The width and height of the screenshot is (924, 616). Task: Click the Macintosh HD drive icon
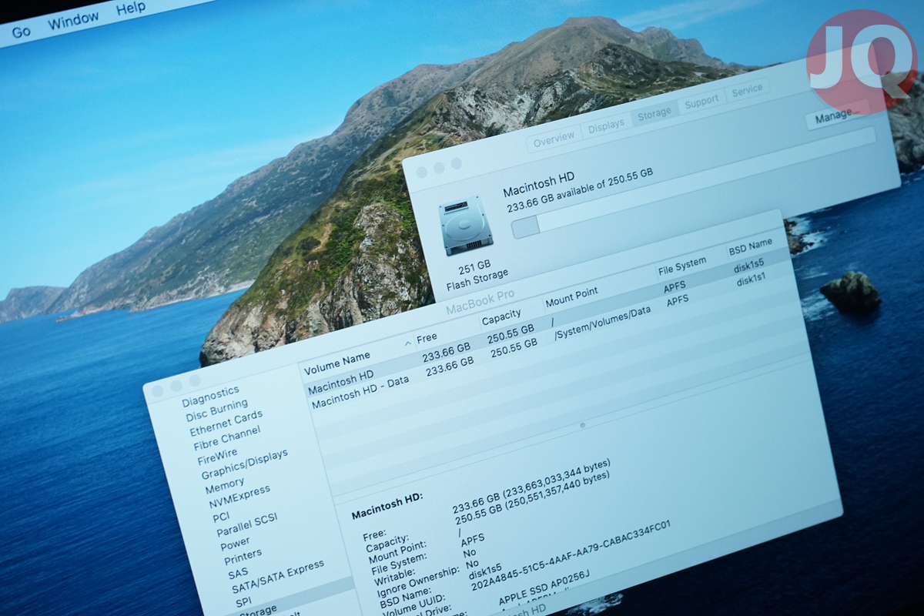pyautogui.click(x=465, y=225)
